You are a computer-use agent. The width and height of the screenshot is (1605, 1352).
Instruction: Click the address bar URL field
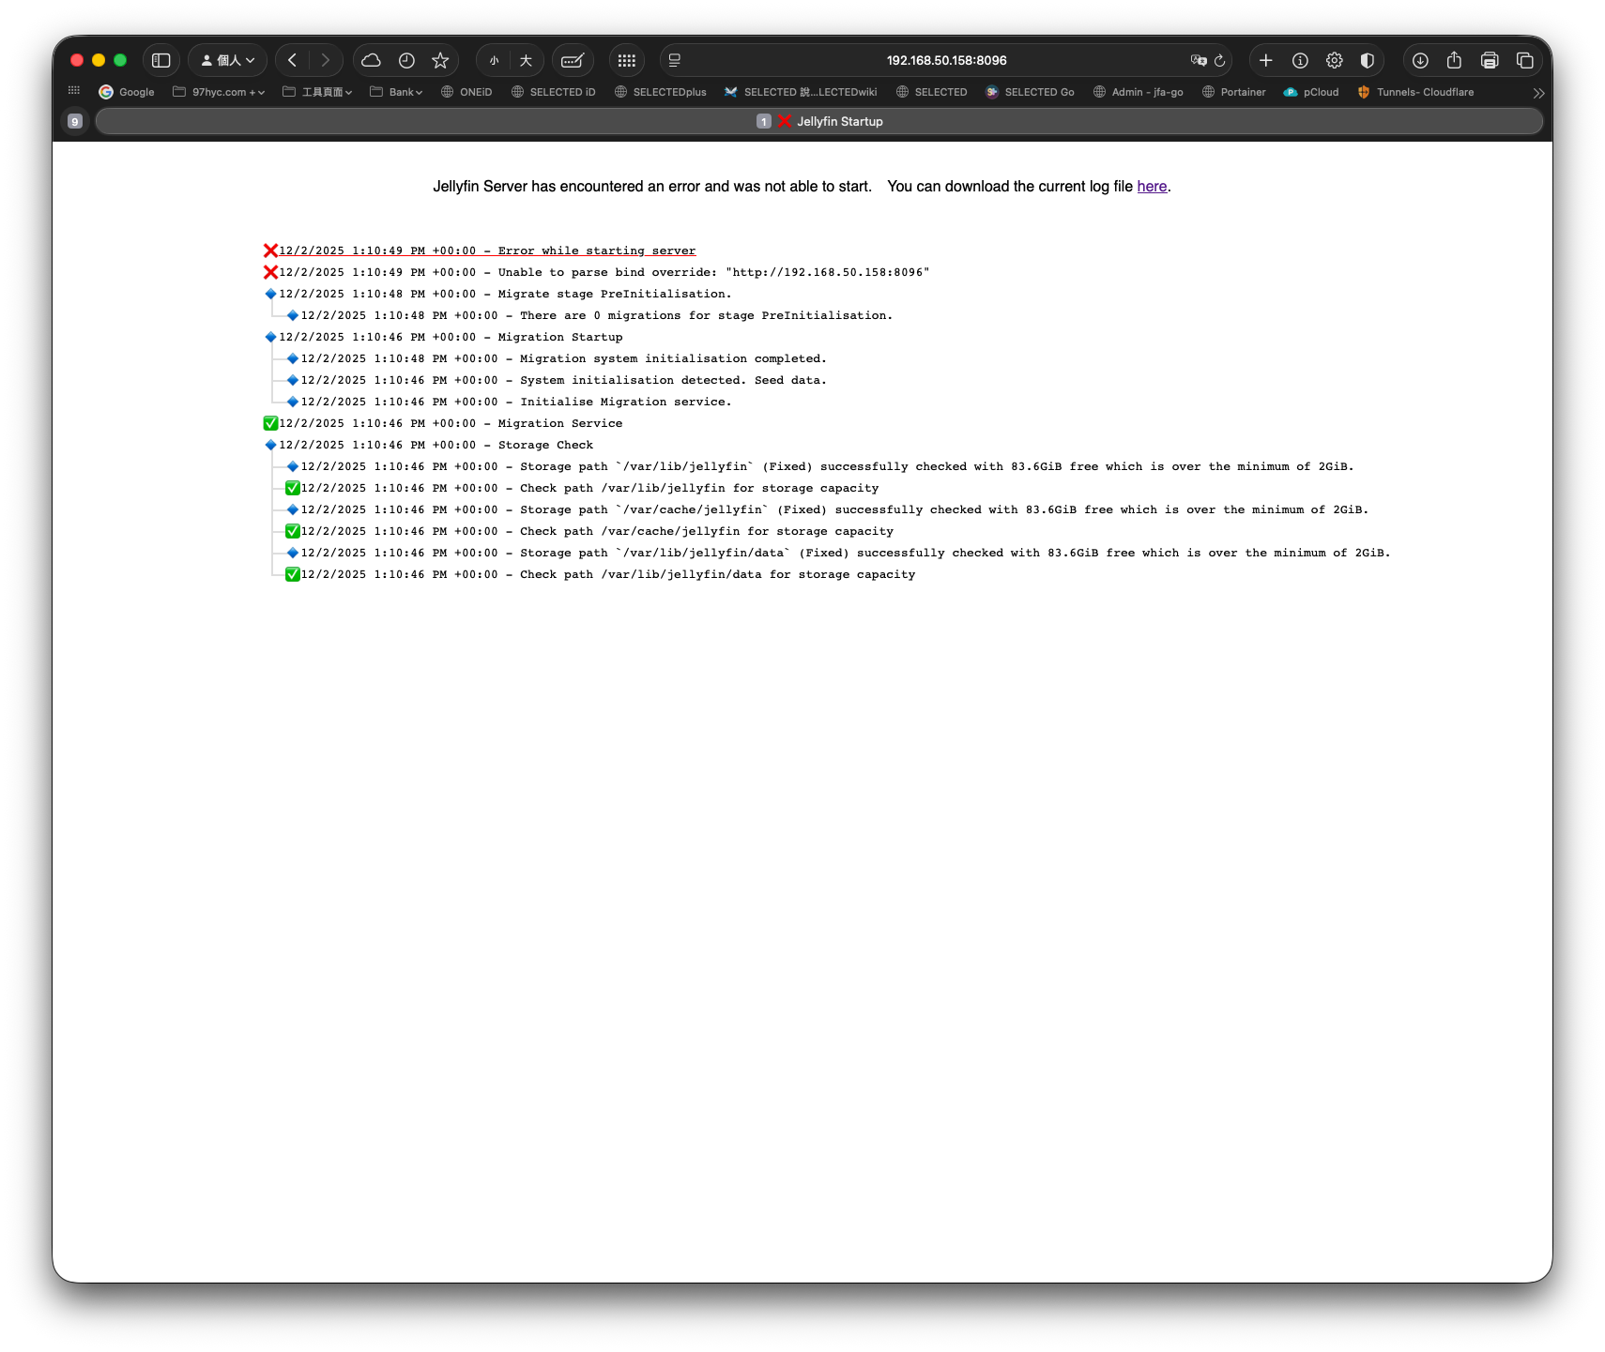pyautogui.click(x=946, y=60)
